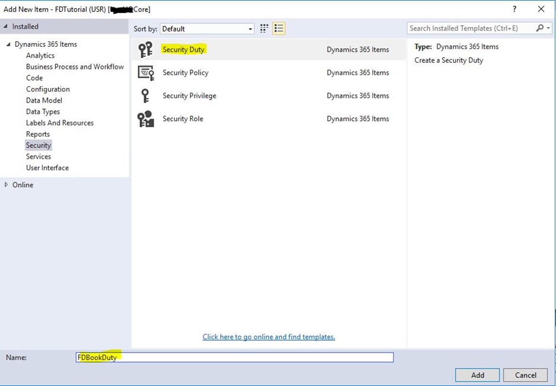The height and width of the screenshot is (386, 556).
Task: Select the Data Types category
Action: tap(43, 112)
